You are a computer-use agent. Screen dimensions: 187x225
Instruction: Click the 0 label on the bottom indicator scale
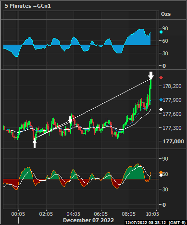164,205
